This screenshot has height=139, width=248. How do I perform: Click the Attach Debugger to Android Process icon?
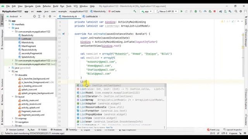[210, 11]
